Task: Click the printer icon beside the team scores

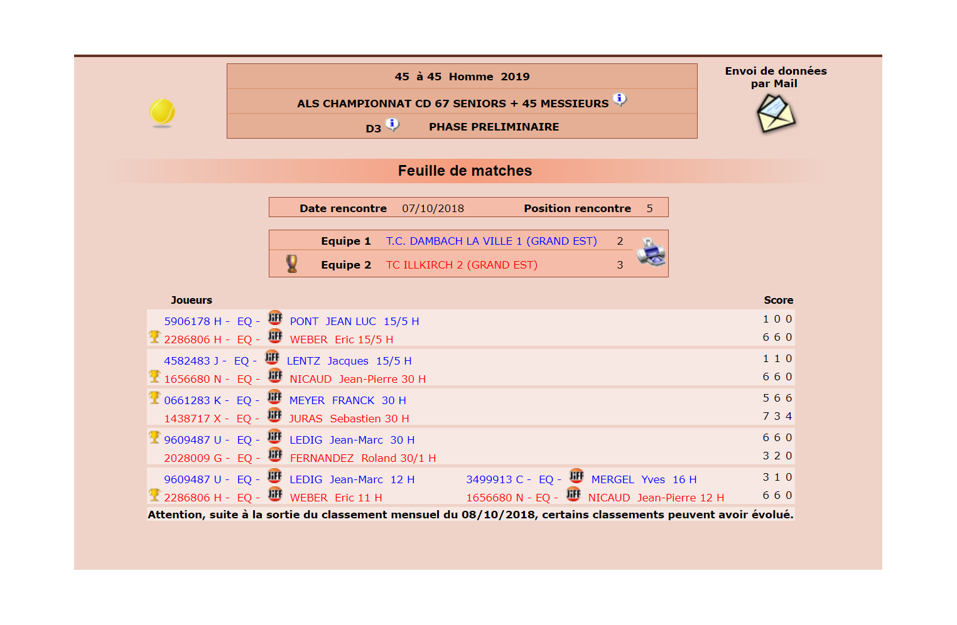Action: coord(651,252)
